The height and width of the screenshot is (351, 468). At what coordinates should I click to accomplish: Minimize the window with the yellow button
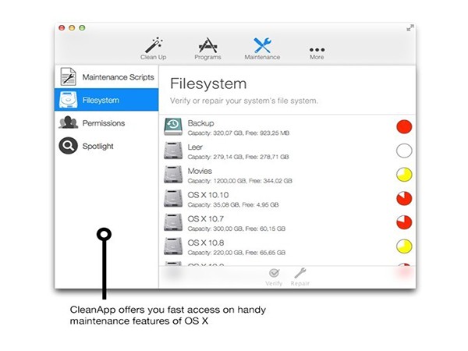tap(72, 28)
